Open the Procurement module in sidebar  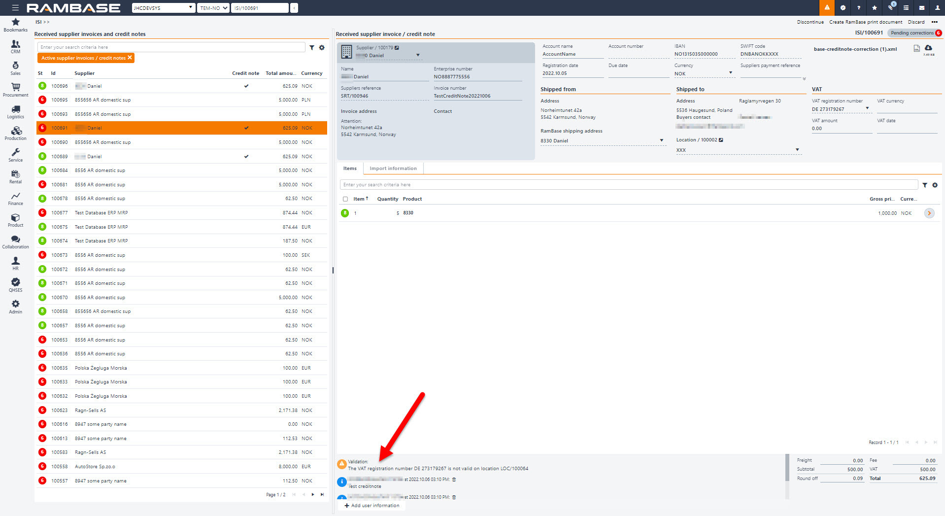point(15,89)
